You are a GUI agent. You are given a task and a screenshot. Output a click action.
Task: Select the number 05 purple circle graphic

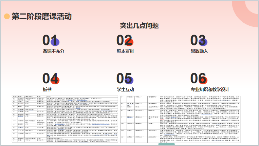pyautogui.click(x=128, y=80)
